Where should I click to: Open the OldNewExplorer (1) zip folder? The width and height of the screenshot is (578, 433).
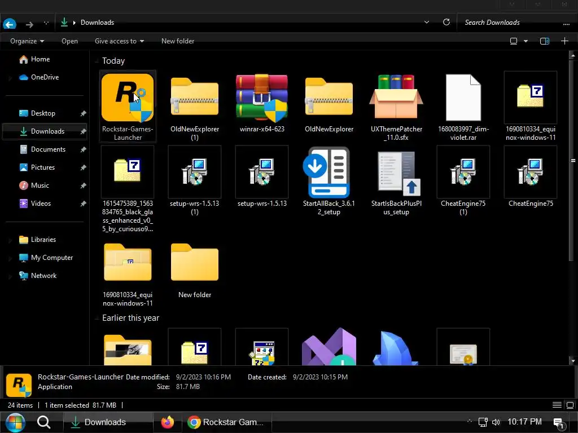(x=195, y=106)
